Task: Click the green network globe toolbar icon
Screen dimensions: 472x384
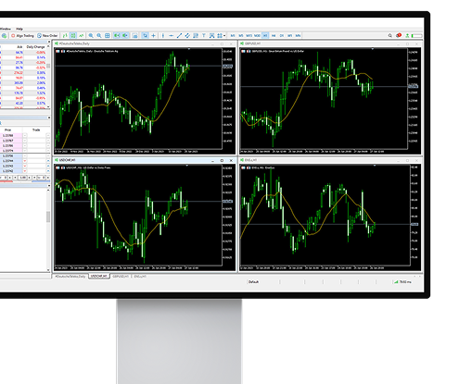Action: [4, 36]
